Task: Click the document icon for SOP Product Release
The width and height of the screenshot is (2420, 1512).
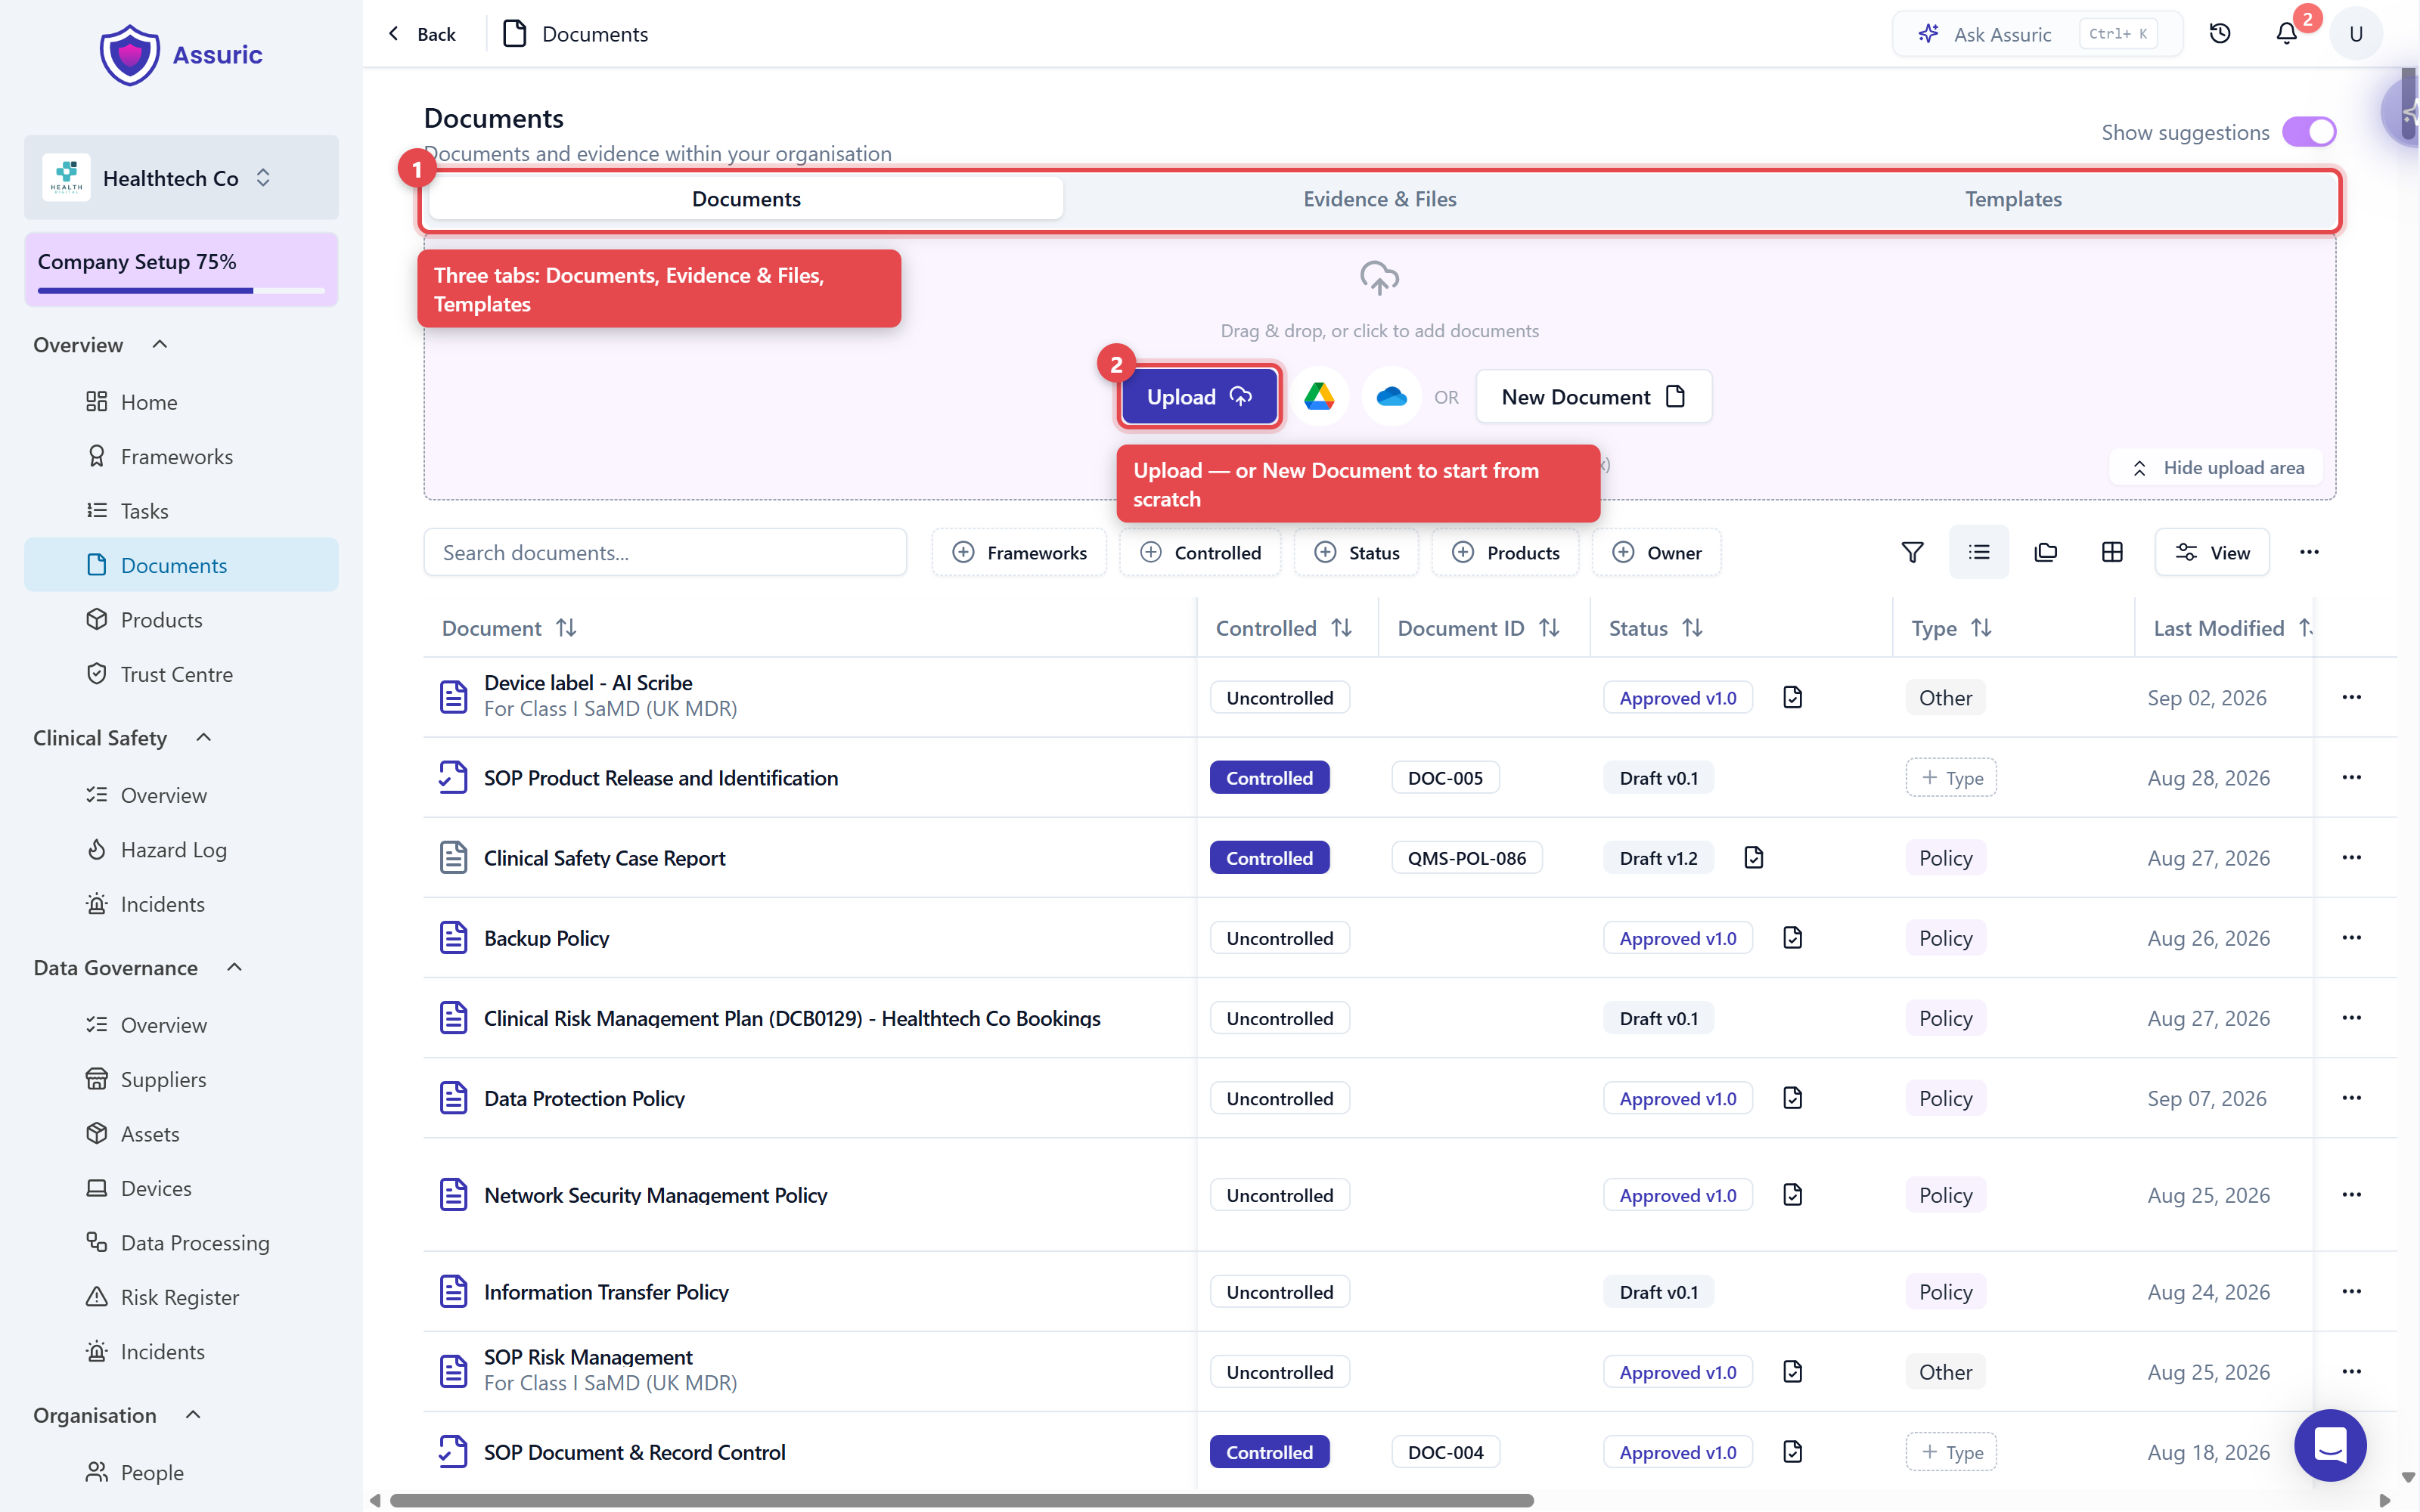Action: pos(453,778)
